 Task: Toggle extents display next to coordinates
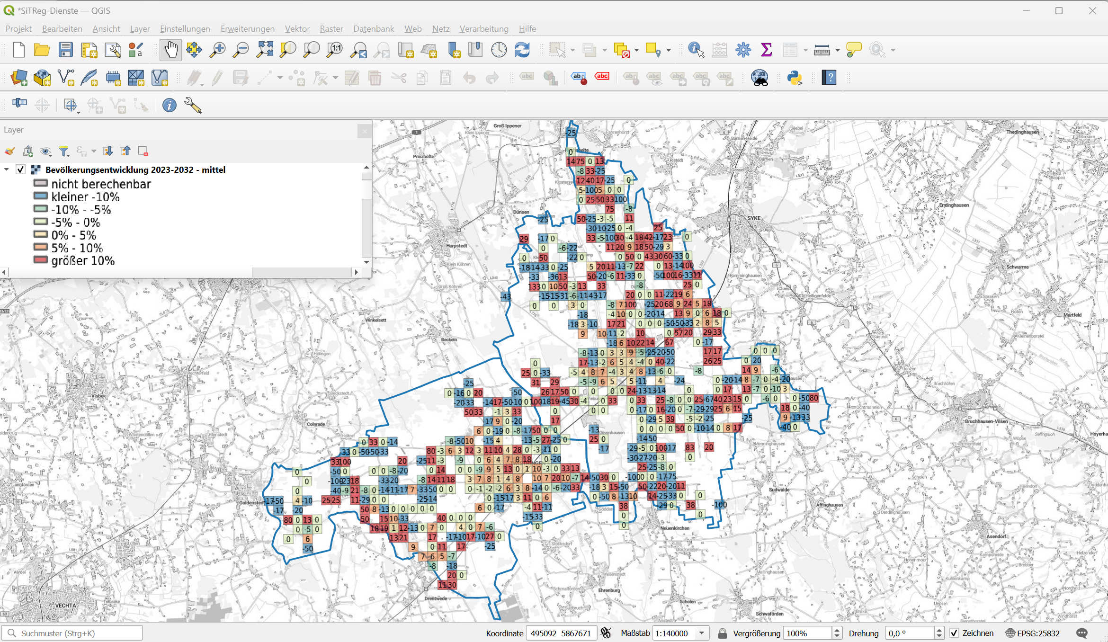[606, 633]
